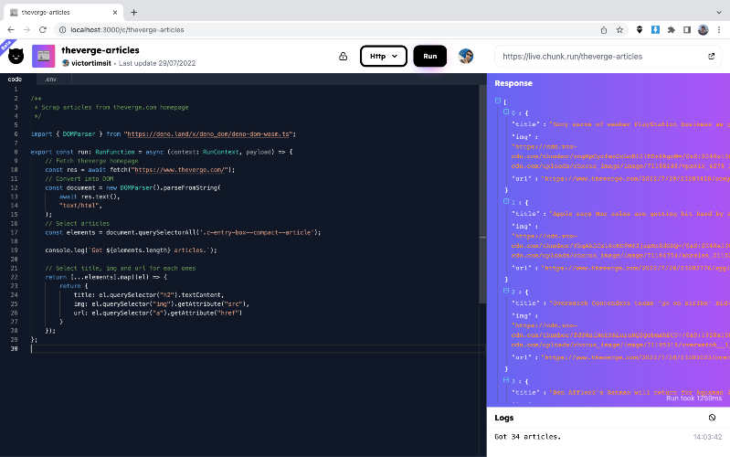The height and width of the screenshot is (457, 730).
Task: Click the 'Sony warns' title value in response
Action: tap(639, 124)
